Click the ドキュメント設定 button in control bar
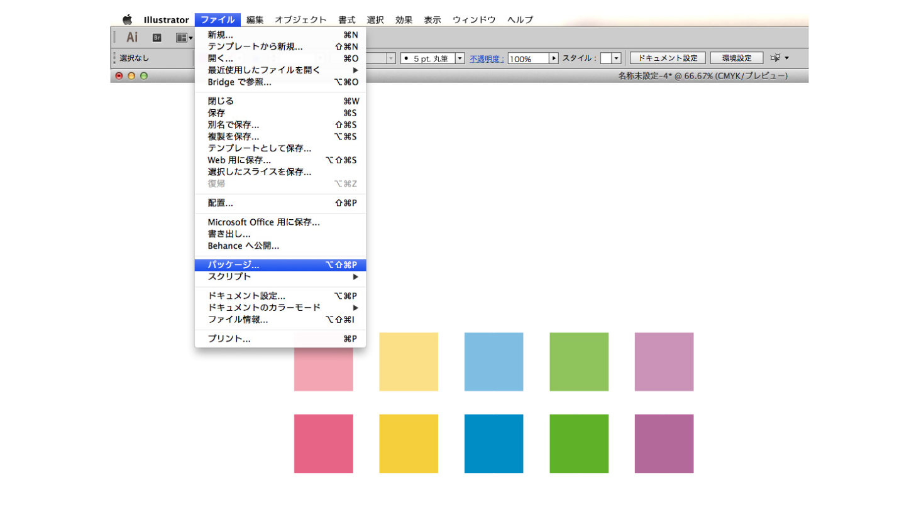This screenshot has width=909, height=515. coord(668,58)
